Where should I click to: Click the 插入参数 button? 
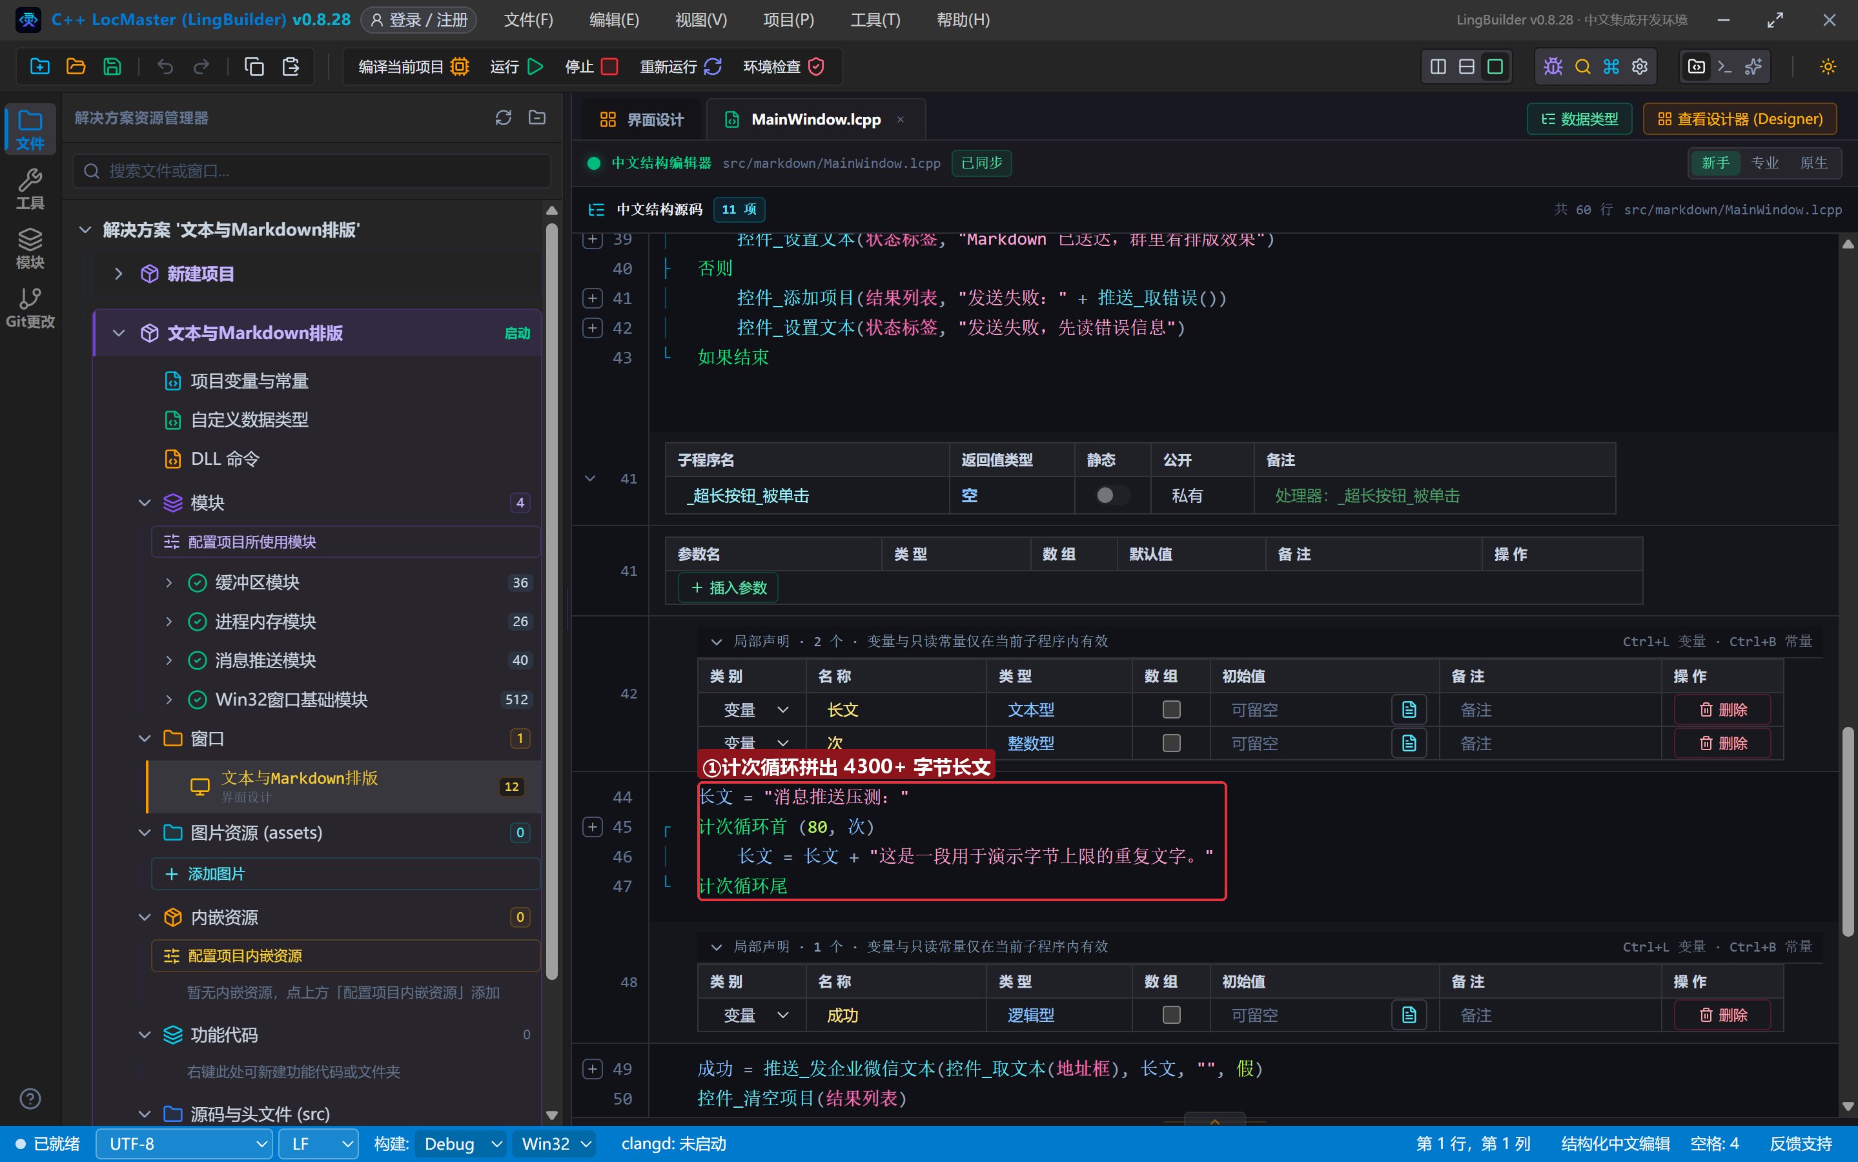[x=728, y=588]
